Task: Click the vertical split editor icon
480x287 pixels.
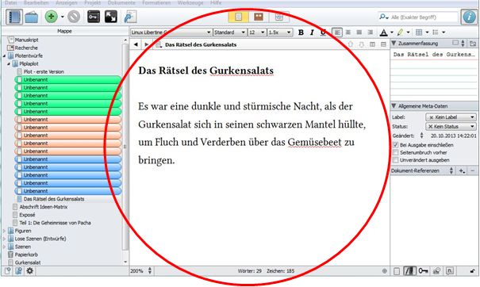Action: [373, 44]
